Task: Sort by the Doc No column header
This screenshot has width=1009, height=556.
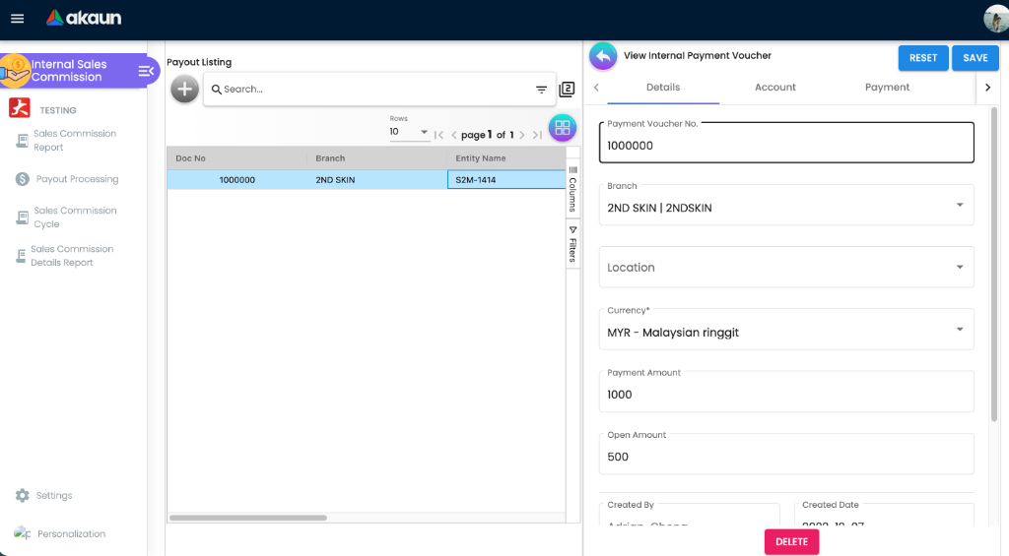Action: tap(236, 158)
